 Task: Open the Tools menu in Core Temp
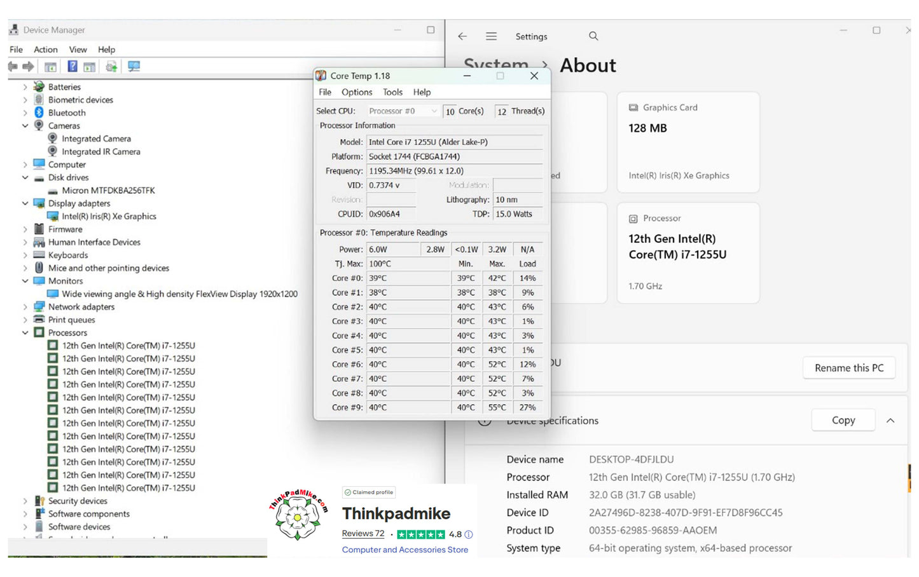click(392, 92)
